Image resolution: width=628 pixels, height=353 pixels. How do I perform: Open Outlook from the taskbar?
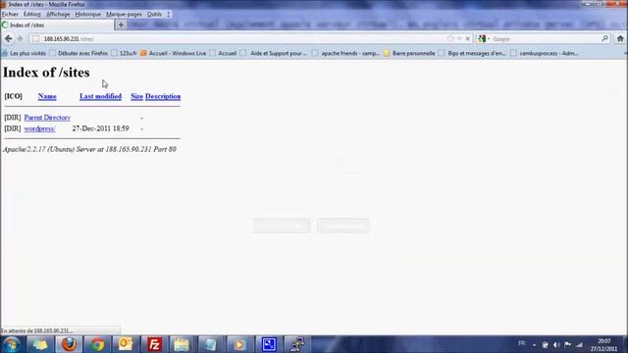coord(126,344)
